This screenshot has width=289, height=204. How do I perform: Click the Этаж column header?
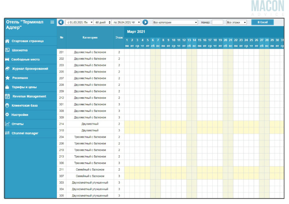(119, 37)
